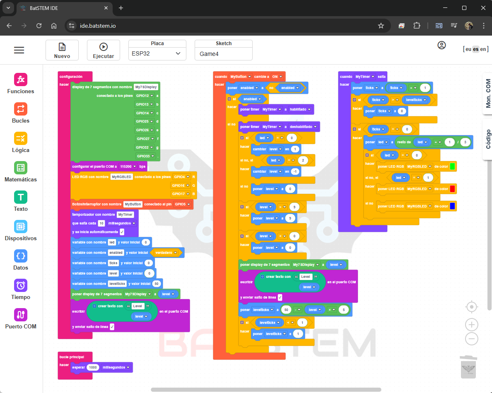Open the Mon. COM side tab

(x=487, y=94)
